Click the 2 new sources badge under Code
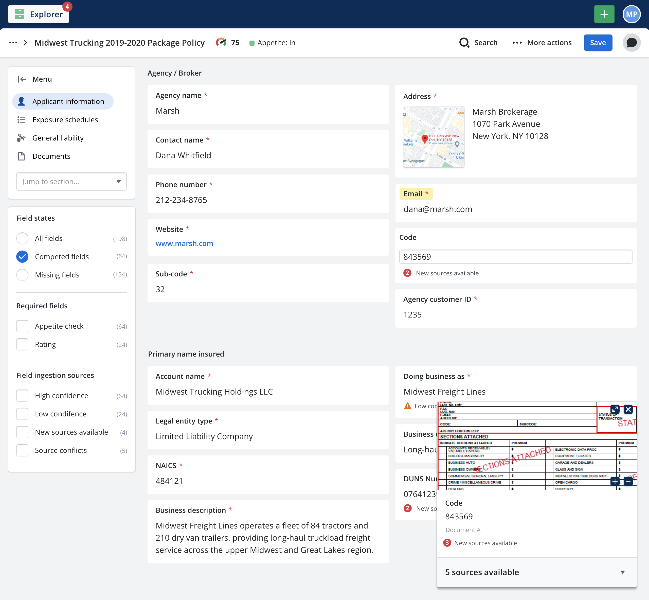 coord(408,273)
